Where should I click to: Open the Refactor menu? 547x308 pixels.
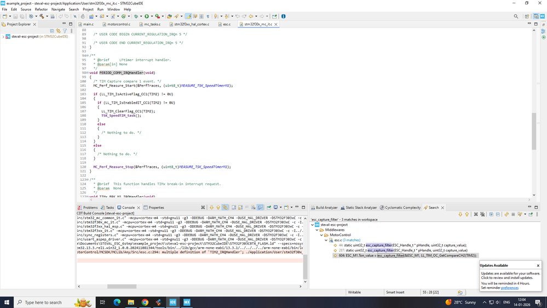point(41,9)
